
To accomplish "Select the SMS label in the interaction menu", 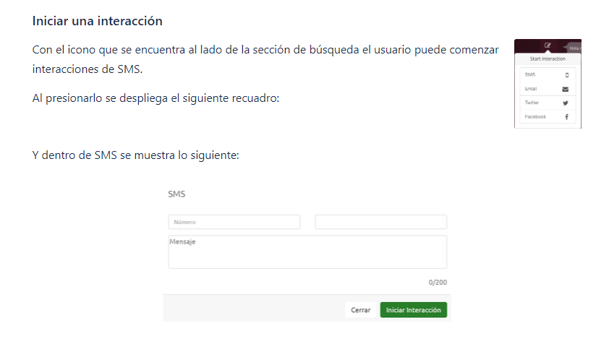I will pos(530,75).
